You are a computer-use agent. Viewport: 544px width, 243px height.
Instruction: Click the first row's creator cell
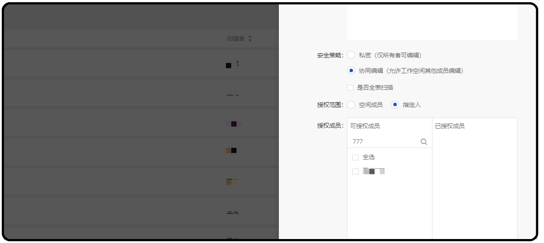232,65
